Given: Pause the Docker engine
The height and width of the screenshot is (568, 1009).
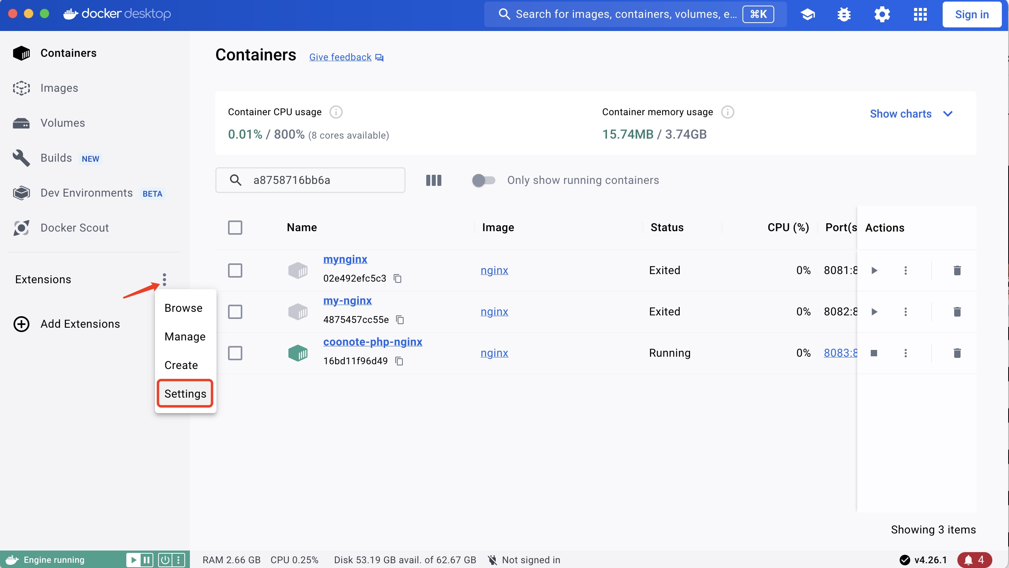Looking at the screenshot, I should (x=147, y=560).
